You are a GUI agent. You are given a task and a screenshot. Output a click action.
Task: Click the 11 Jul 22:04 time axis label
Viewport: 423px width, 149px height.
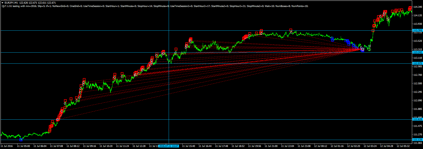(x=288, y=146)
